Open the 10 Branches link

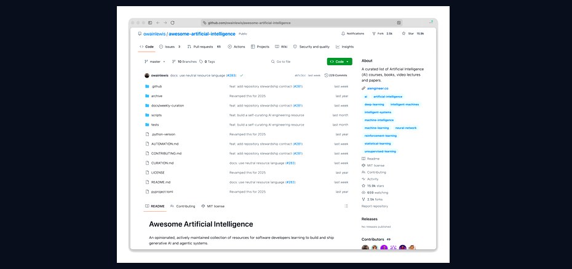click(185, 62)
